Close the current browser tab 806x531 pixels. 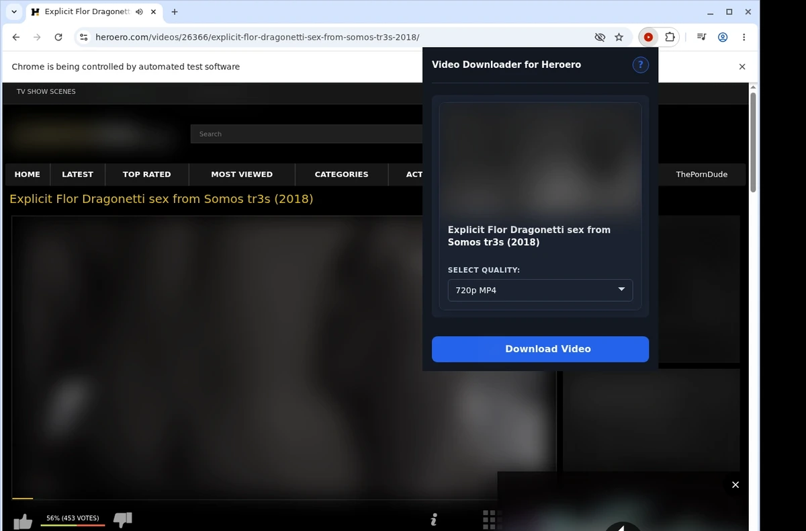click(x=154, y=12)
